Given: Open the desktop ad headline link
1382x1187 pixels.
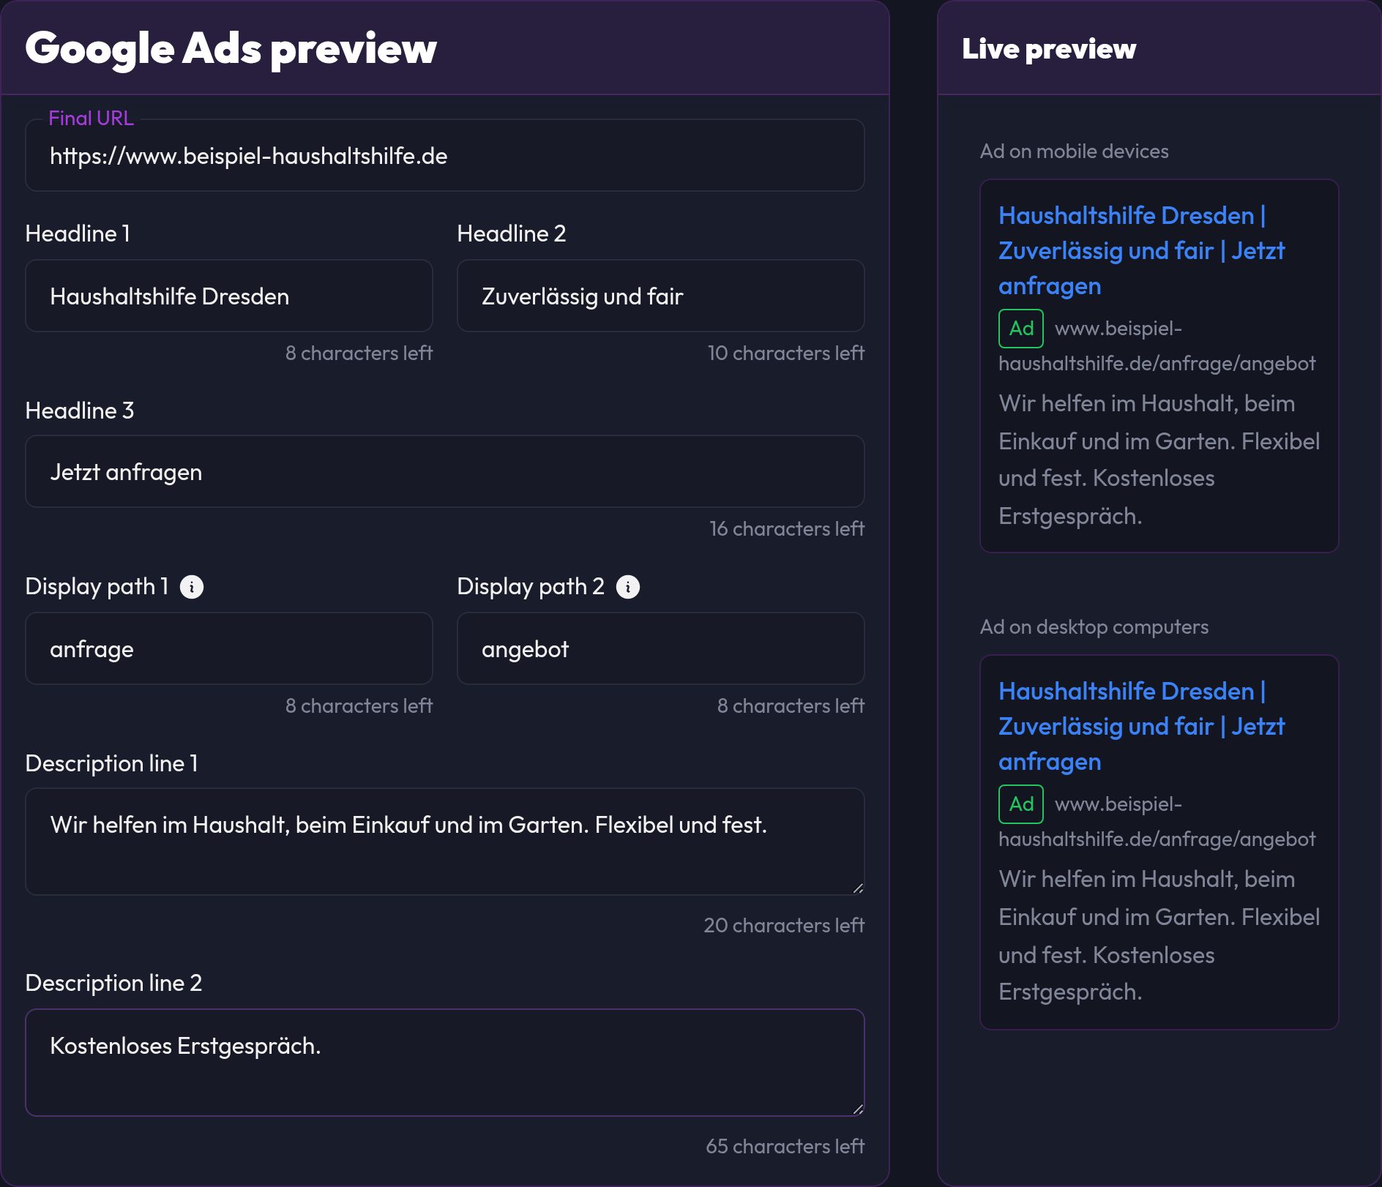Looking at the screenshot, I should coord(1142,726).
